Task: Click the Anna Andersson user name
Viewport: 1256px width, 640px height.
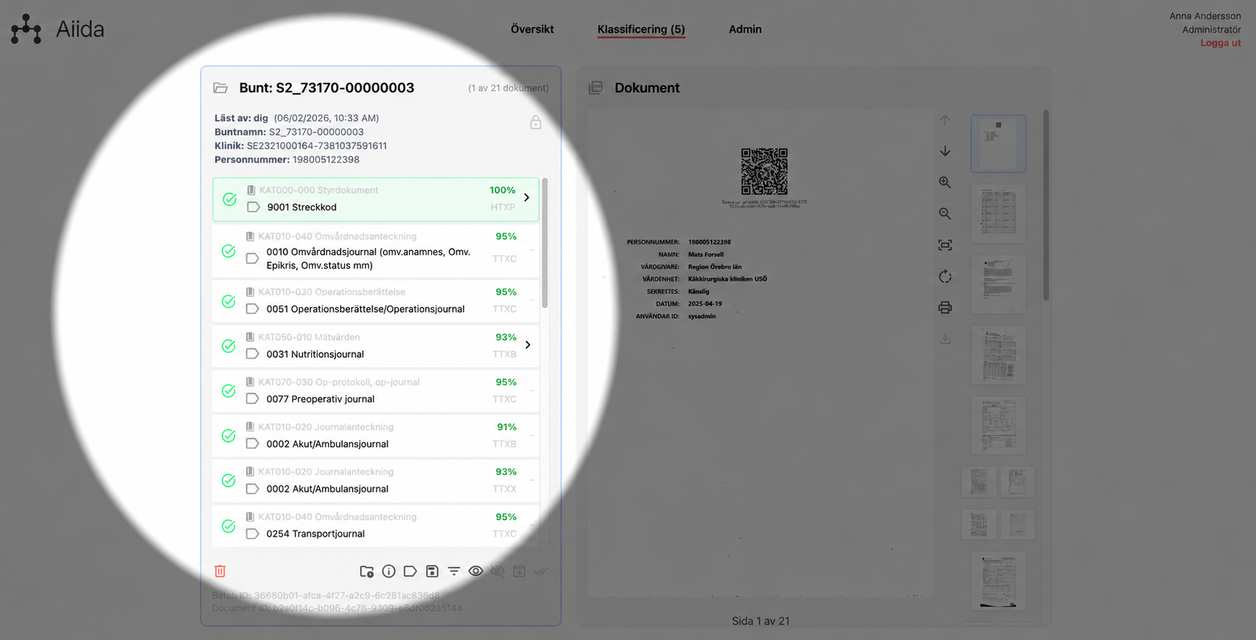Action: pos(1205,16)
